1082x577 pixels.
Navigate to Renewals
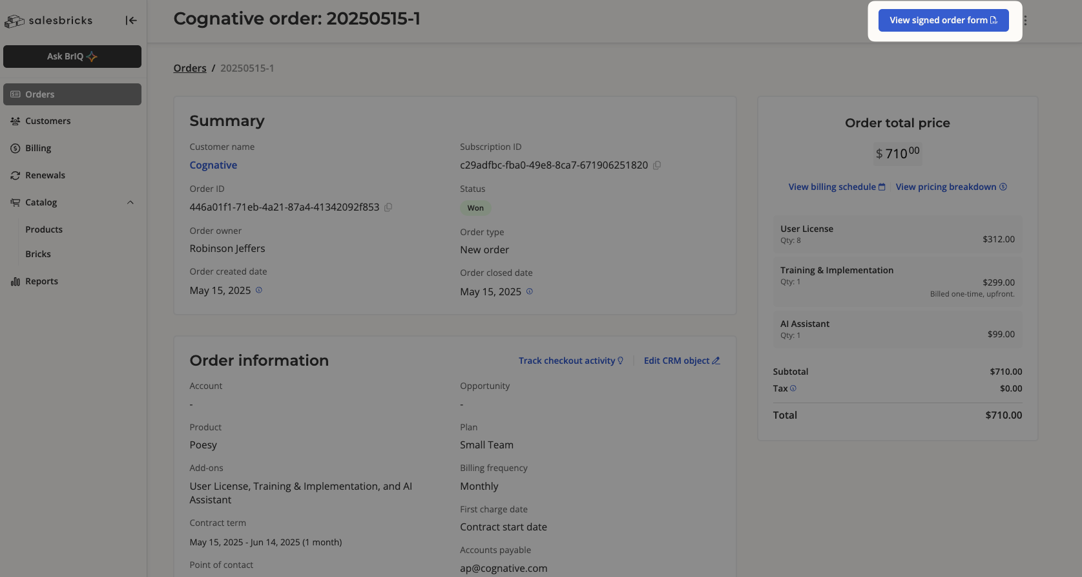(x=45, y=175)
